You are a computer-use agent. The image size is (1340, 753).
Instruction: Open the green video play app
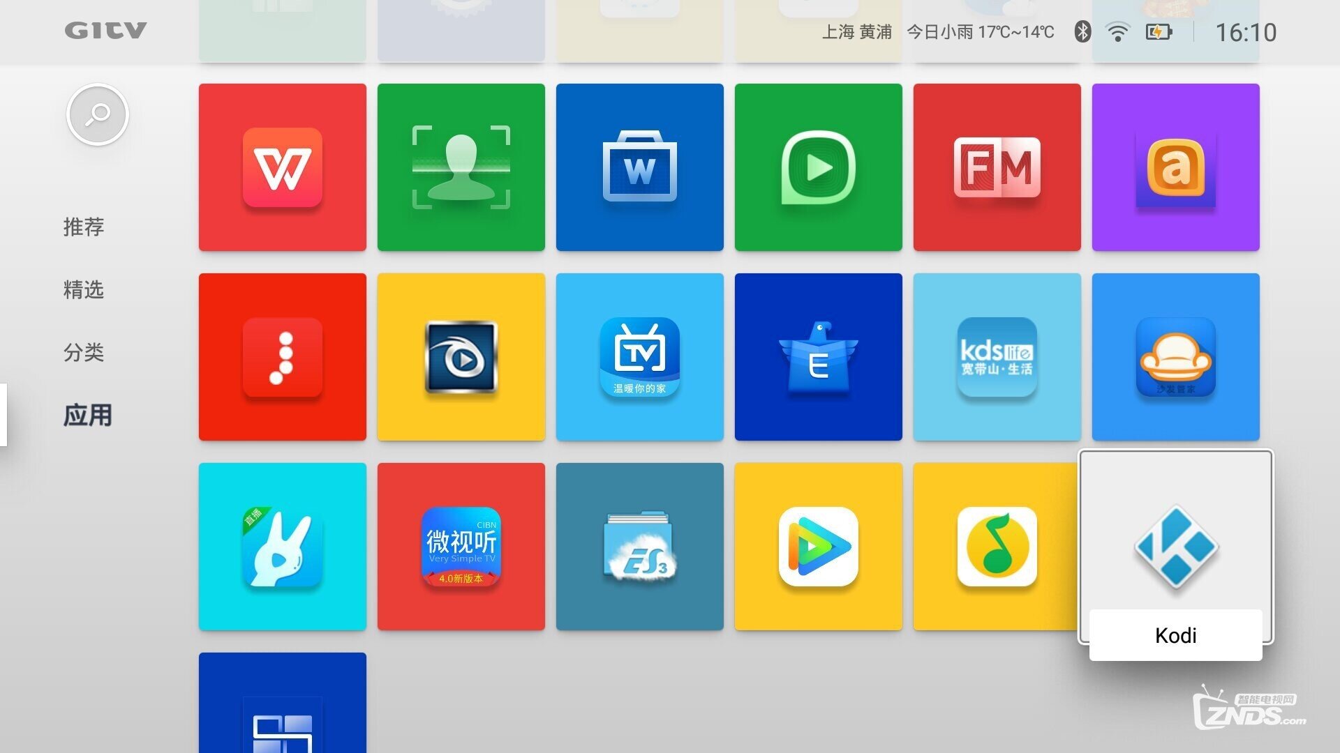pyautogui.click(x=818, y=167)
